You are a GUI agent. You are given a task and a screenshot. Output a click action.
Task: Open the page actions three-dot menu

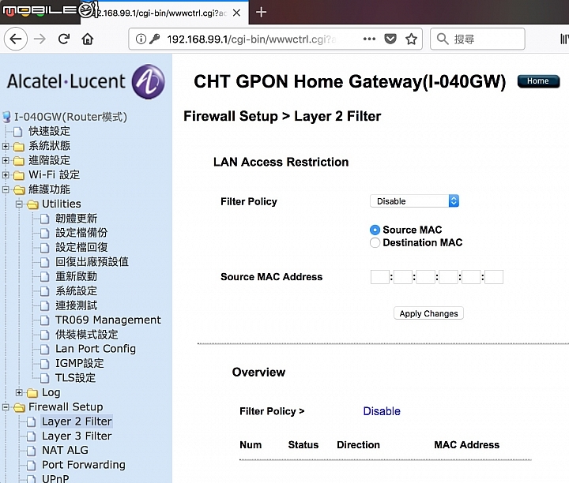point(369,39)
